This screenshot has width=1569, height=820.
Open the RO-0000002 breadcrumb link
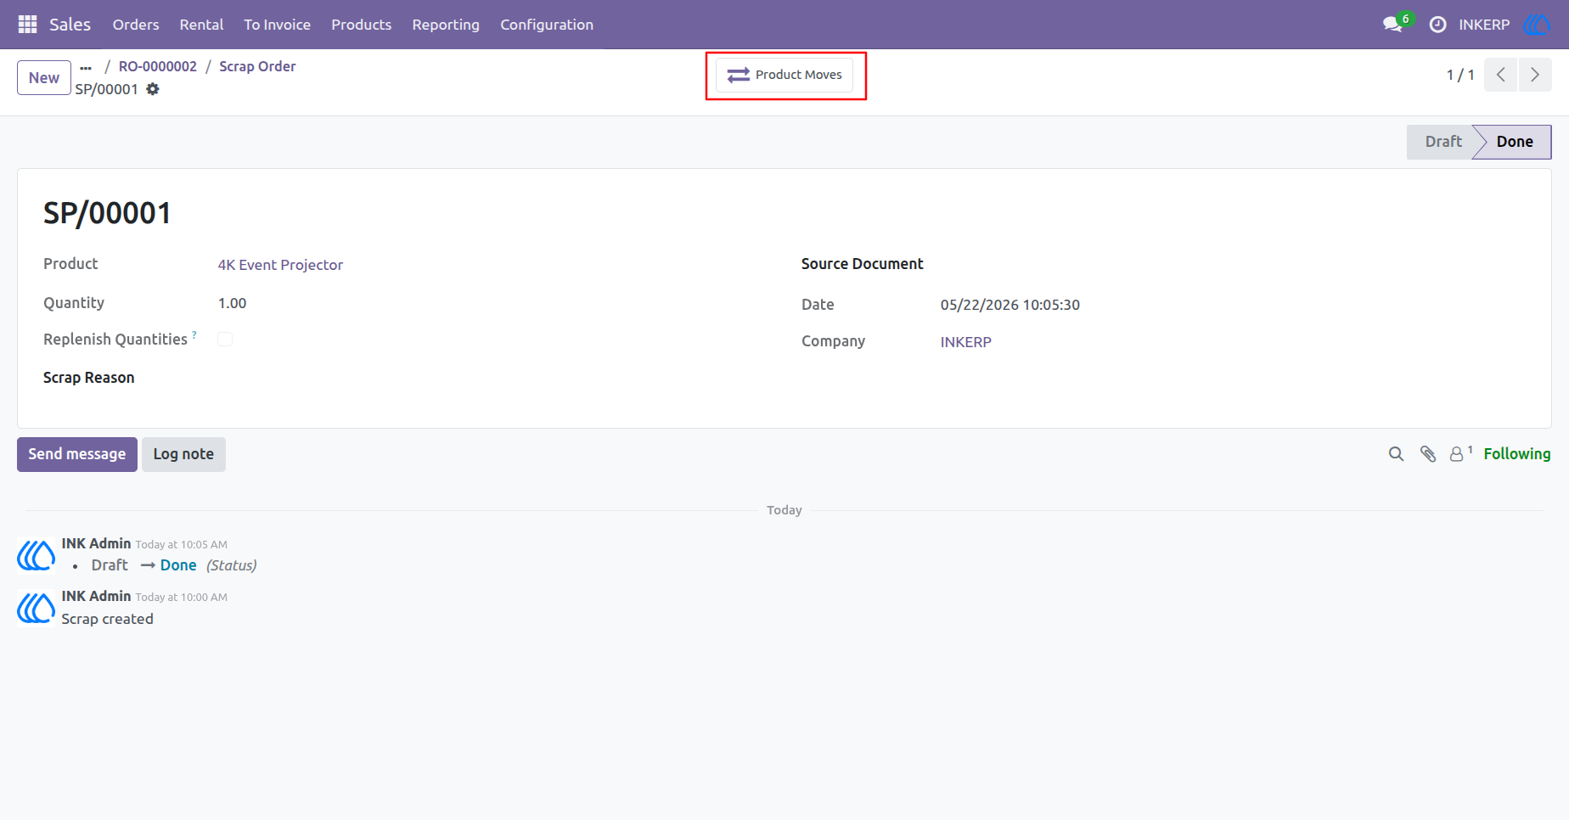pos(158,66)
